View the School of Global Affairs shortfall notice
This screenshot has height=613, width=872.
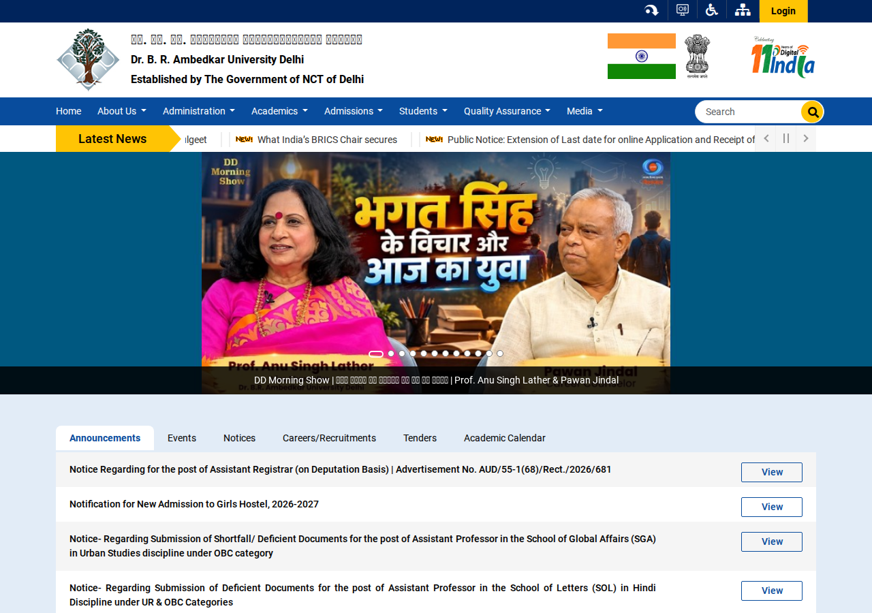pos(772,541)
